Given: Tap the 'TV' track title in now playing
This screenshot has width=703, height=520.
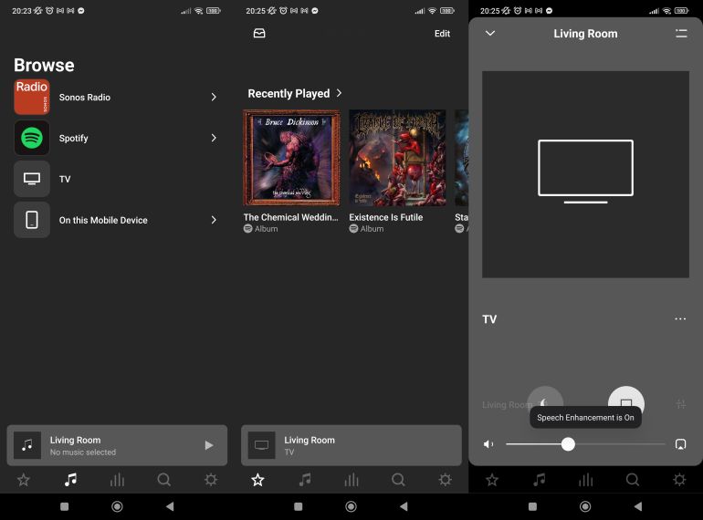Looking at the screenshot, I should coord(489,319).
